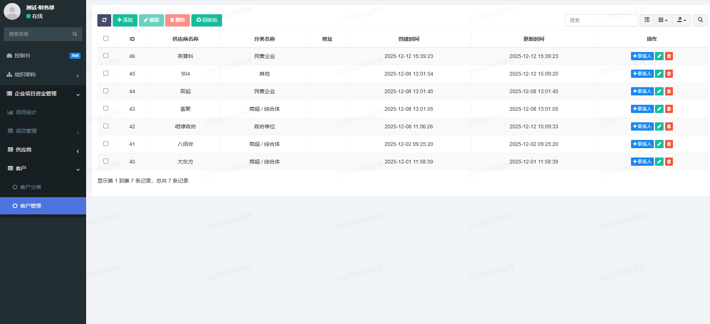The width and height of the screenshot is (710, 324).
Task: Open 项目统计 menu item
Action: point(26,112)
